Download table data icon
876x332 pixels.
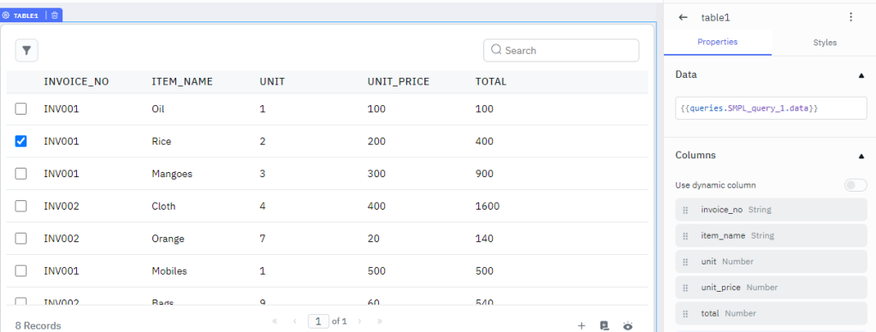[604, 326]
